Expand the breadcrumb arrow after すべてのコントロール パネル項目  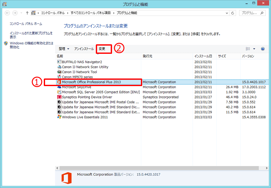113,13
